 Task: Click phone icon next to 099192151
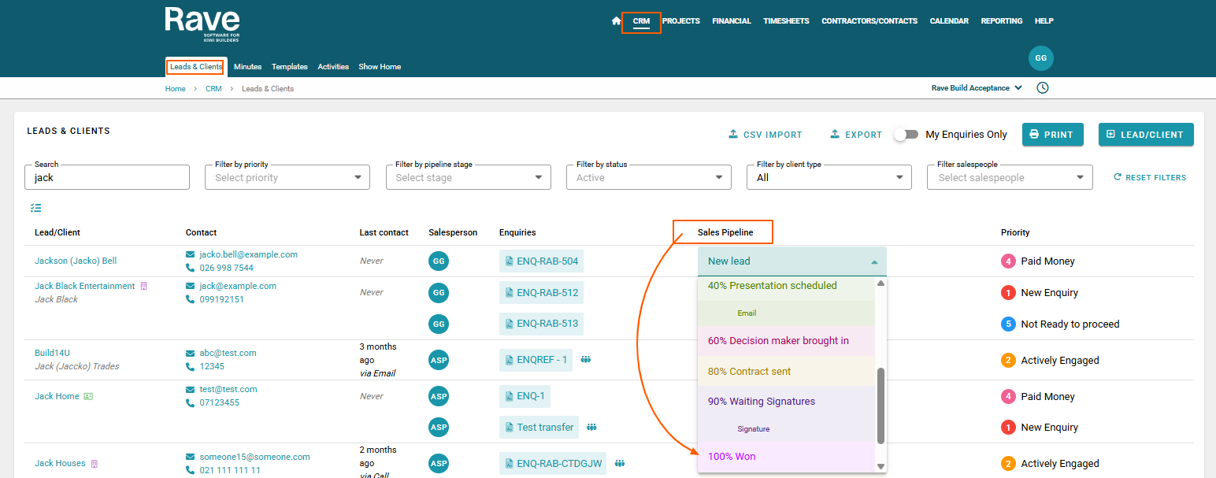tap(190, 299)
